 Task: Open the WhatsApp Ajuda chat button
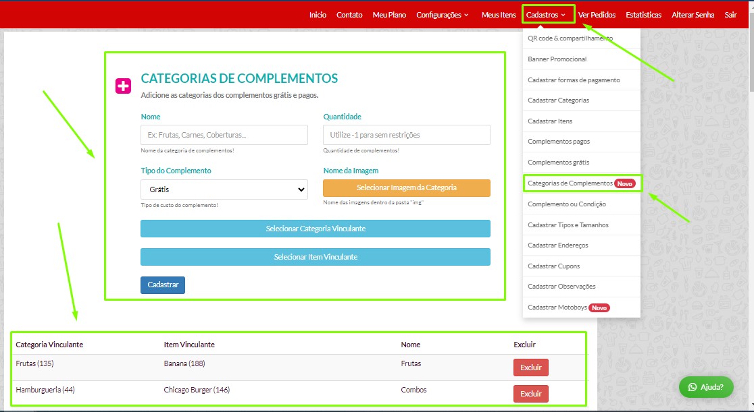point(706,387)
